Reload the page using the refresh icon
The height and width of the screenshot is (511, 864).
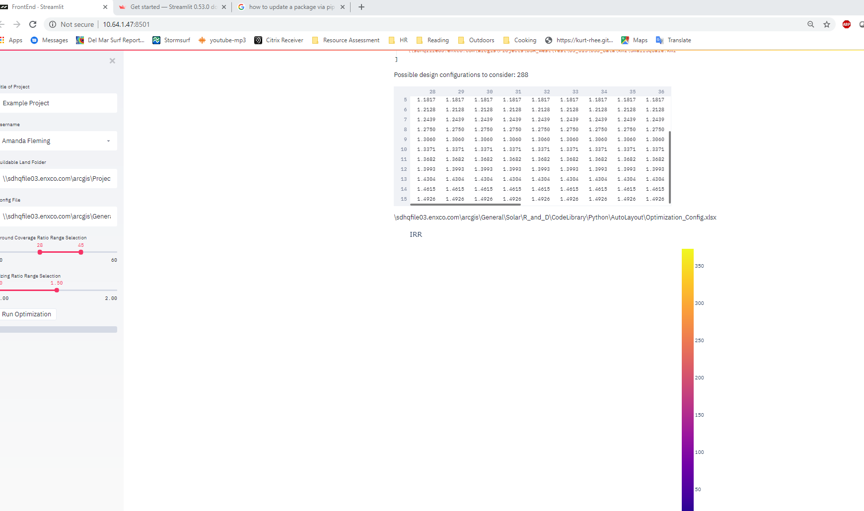click(33, 24)
